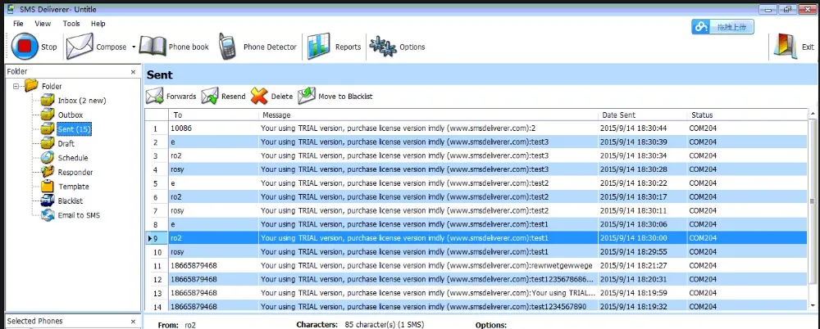The image size is (820, 329).
Task: Click date 2015/9/14 18:30:44
Action: 633,128
